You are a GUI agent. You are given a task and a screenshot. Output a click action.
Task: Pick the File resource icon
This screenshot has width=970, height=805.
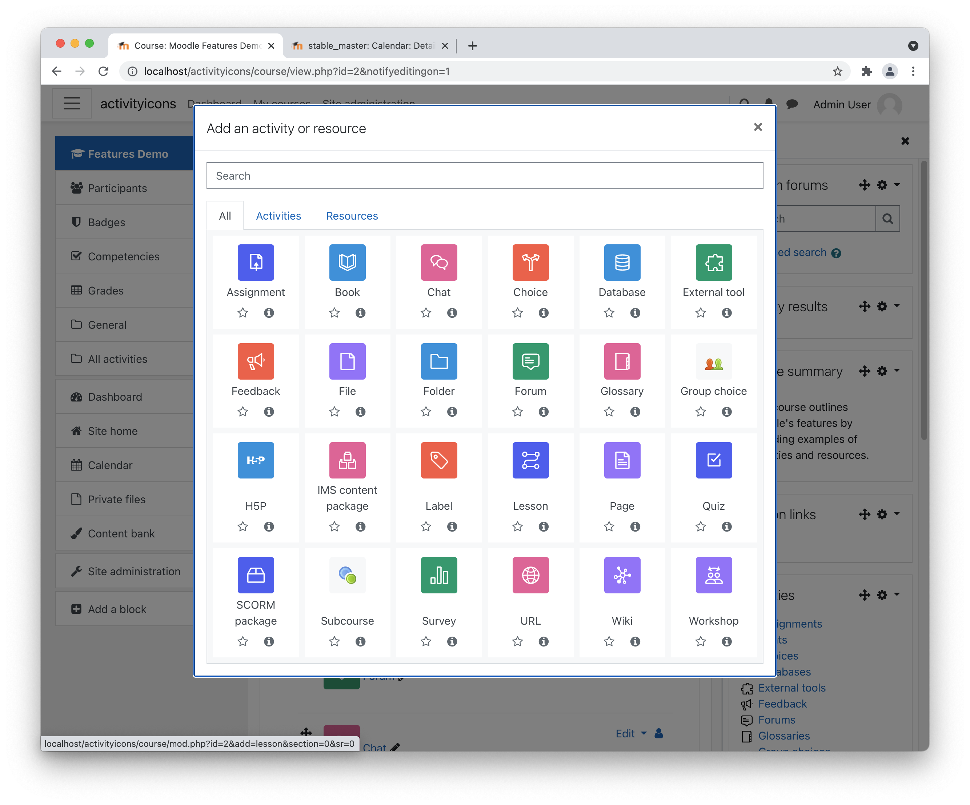tap(347, 361)
